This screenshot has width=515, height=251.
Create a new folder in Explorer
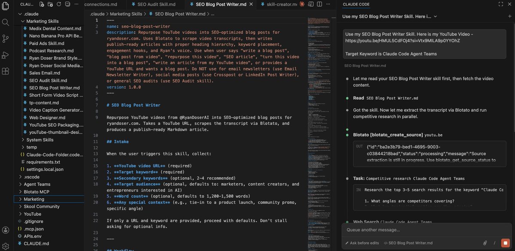pyautogui.click(x=50, y=4)
